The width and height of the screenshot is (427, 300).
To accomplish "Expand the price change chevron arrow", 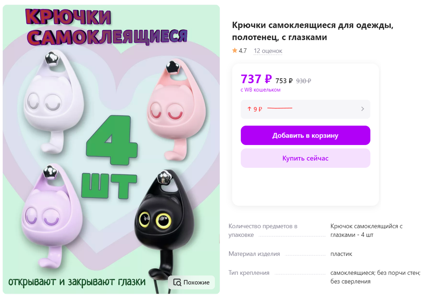I will pyautogui.click(x=363, y=109).
